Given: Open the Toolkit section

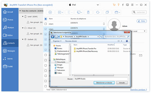Looking at the screenshot, I should click(x=10, y=66).
